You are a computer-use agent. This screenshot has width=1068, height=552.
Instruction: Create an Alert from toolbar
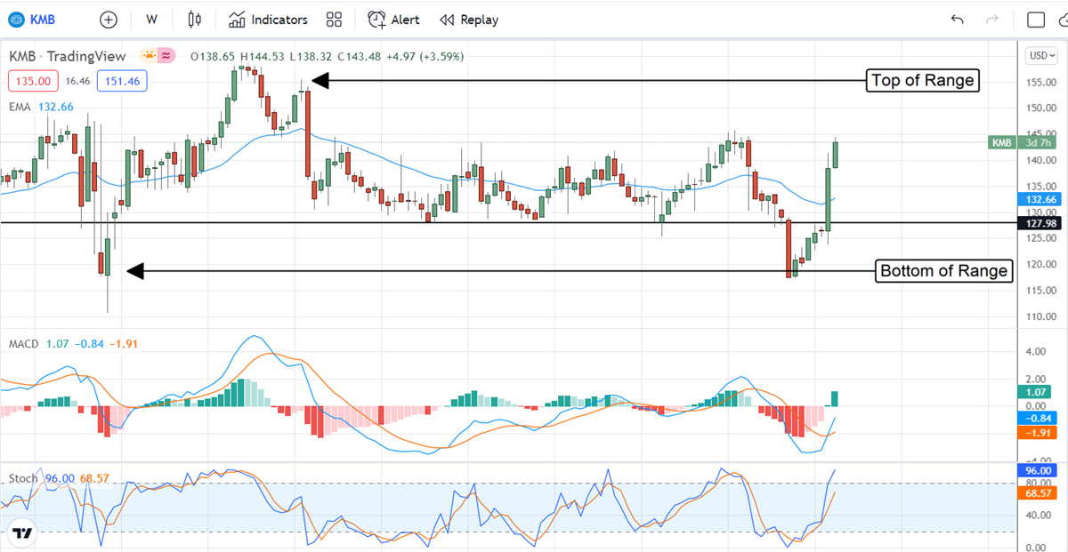point(394,20)
